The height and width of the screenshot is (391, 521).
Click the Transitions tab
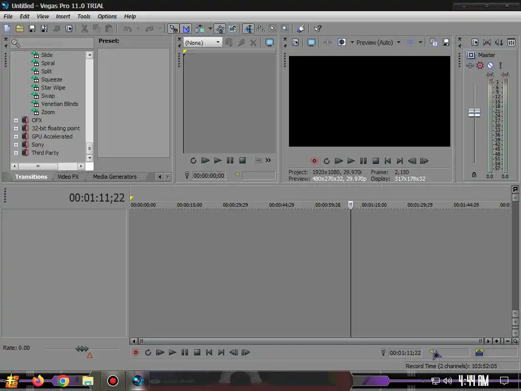31,177
